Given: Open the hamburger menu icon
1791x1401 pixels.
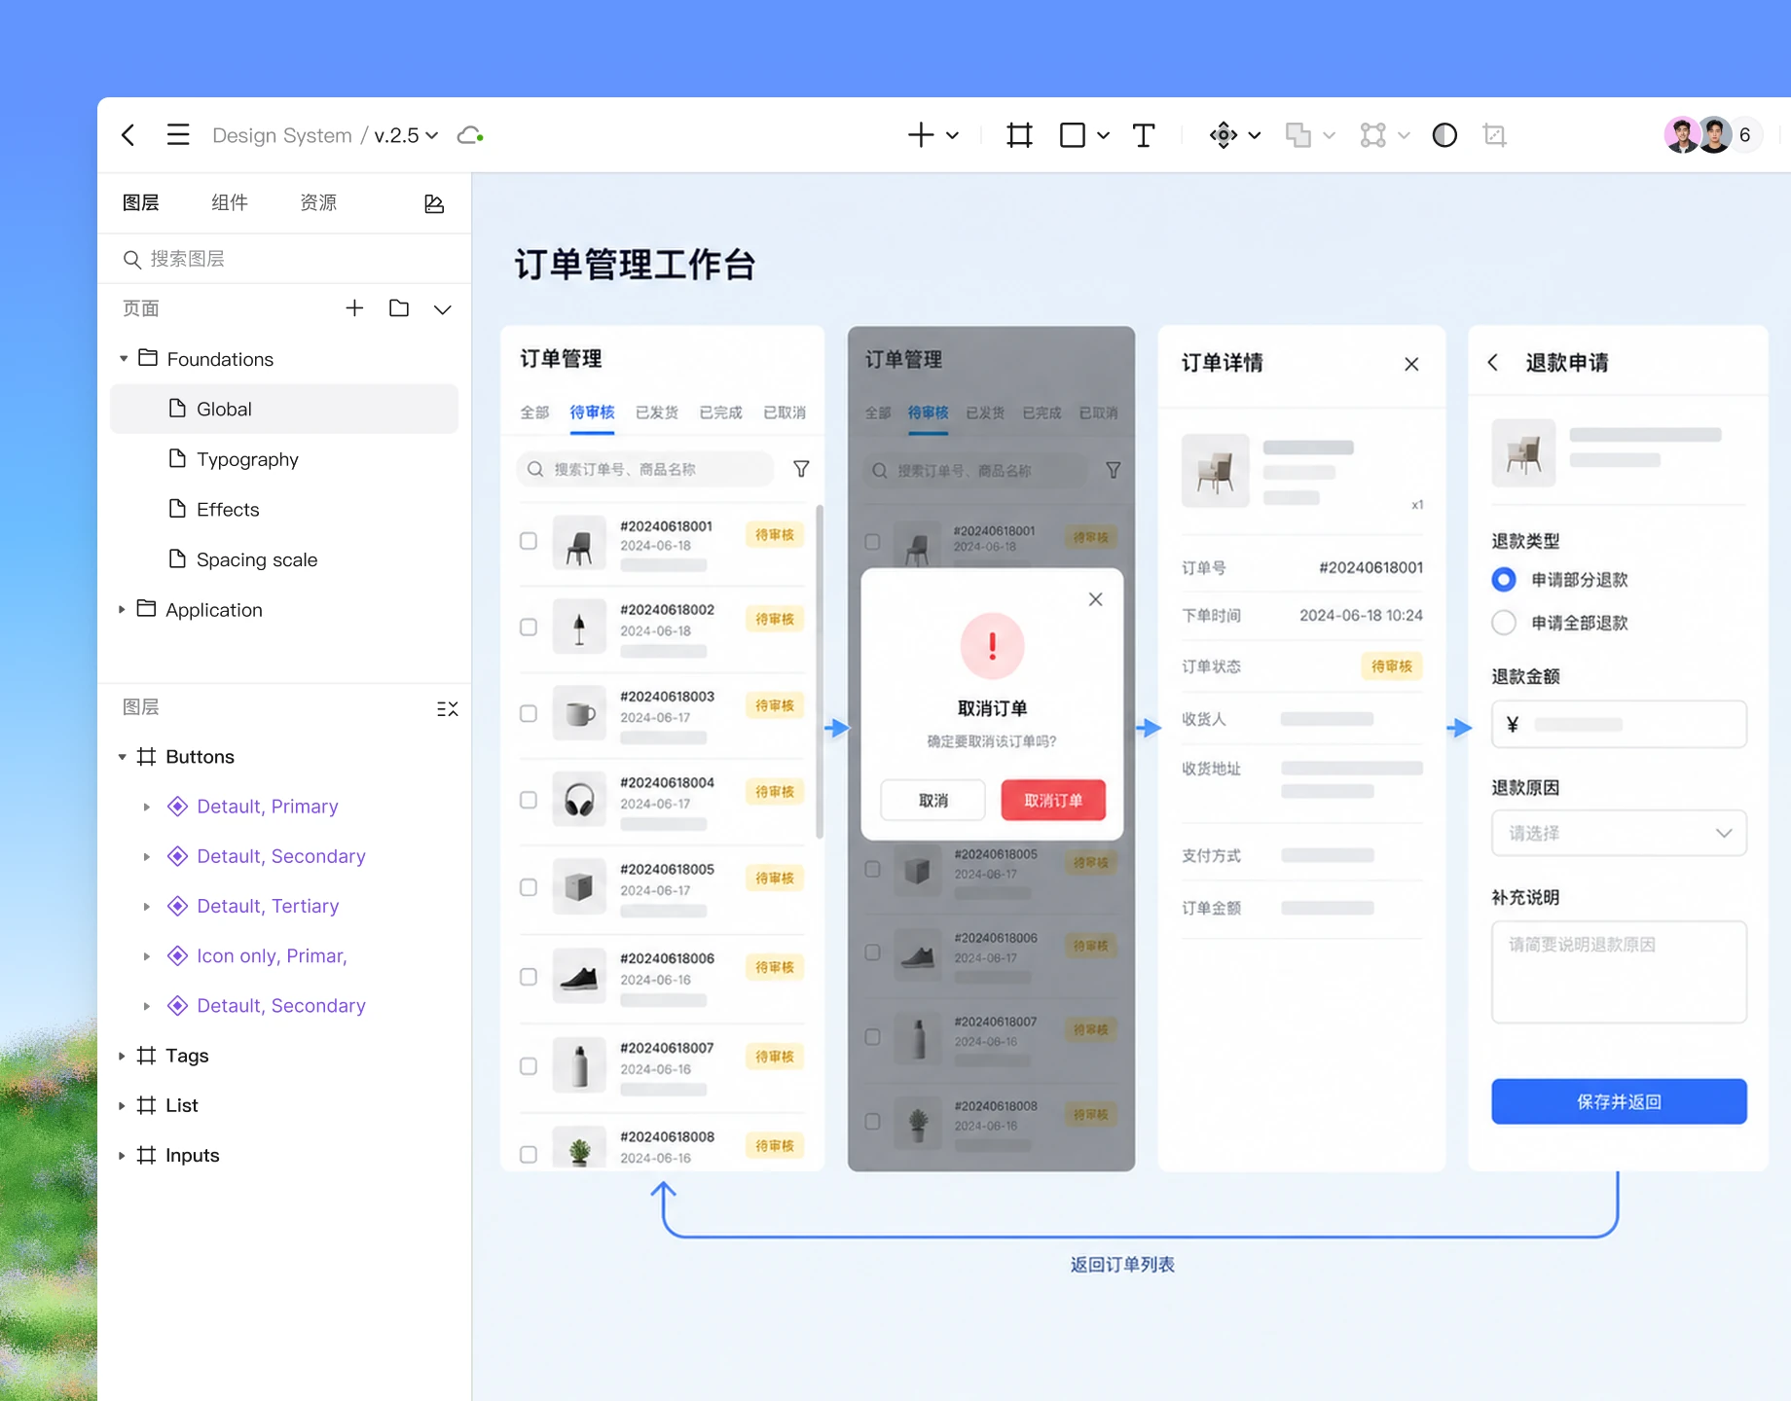Looking at the screenshot, I should 178,135.
